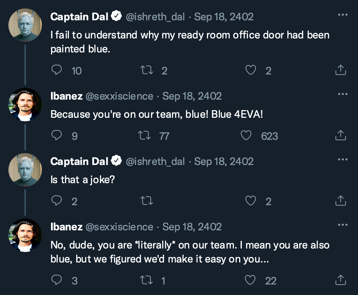
Task: Open the @sexxiscience handle on last tweet
Action: tap(119, 226)
